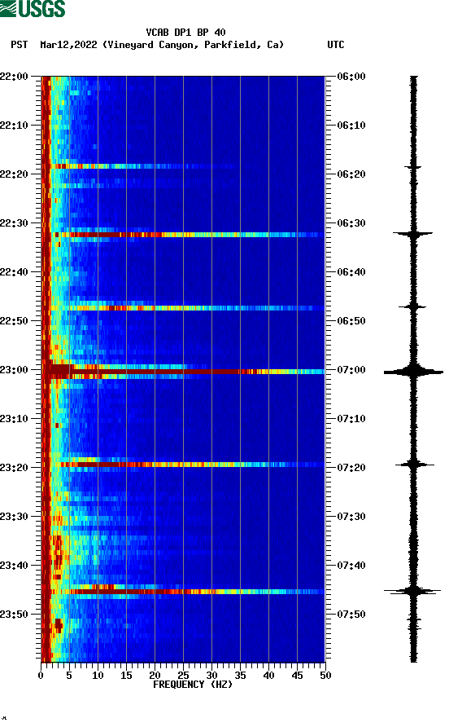Image resolution: width=449 pixels, height=727 pixels.
Task: Click the 22:00 PST time label
Action: [x=14, y=77]
